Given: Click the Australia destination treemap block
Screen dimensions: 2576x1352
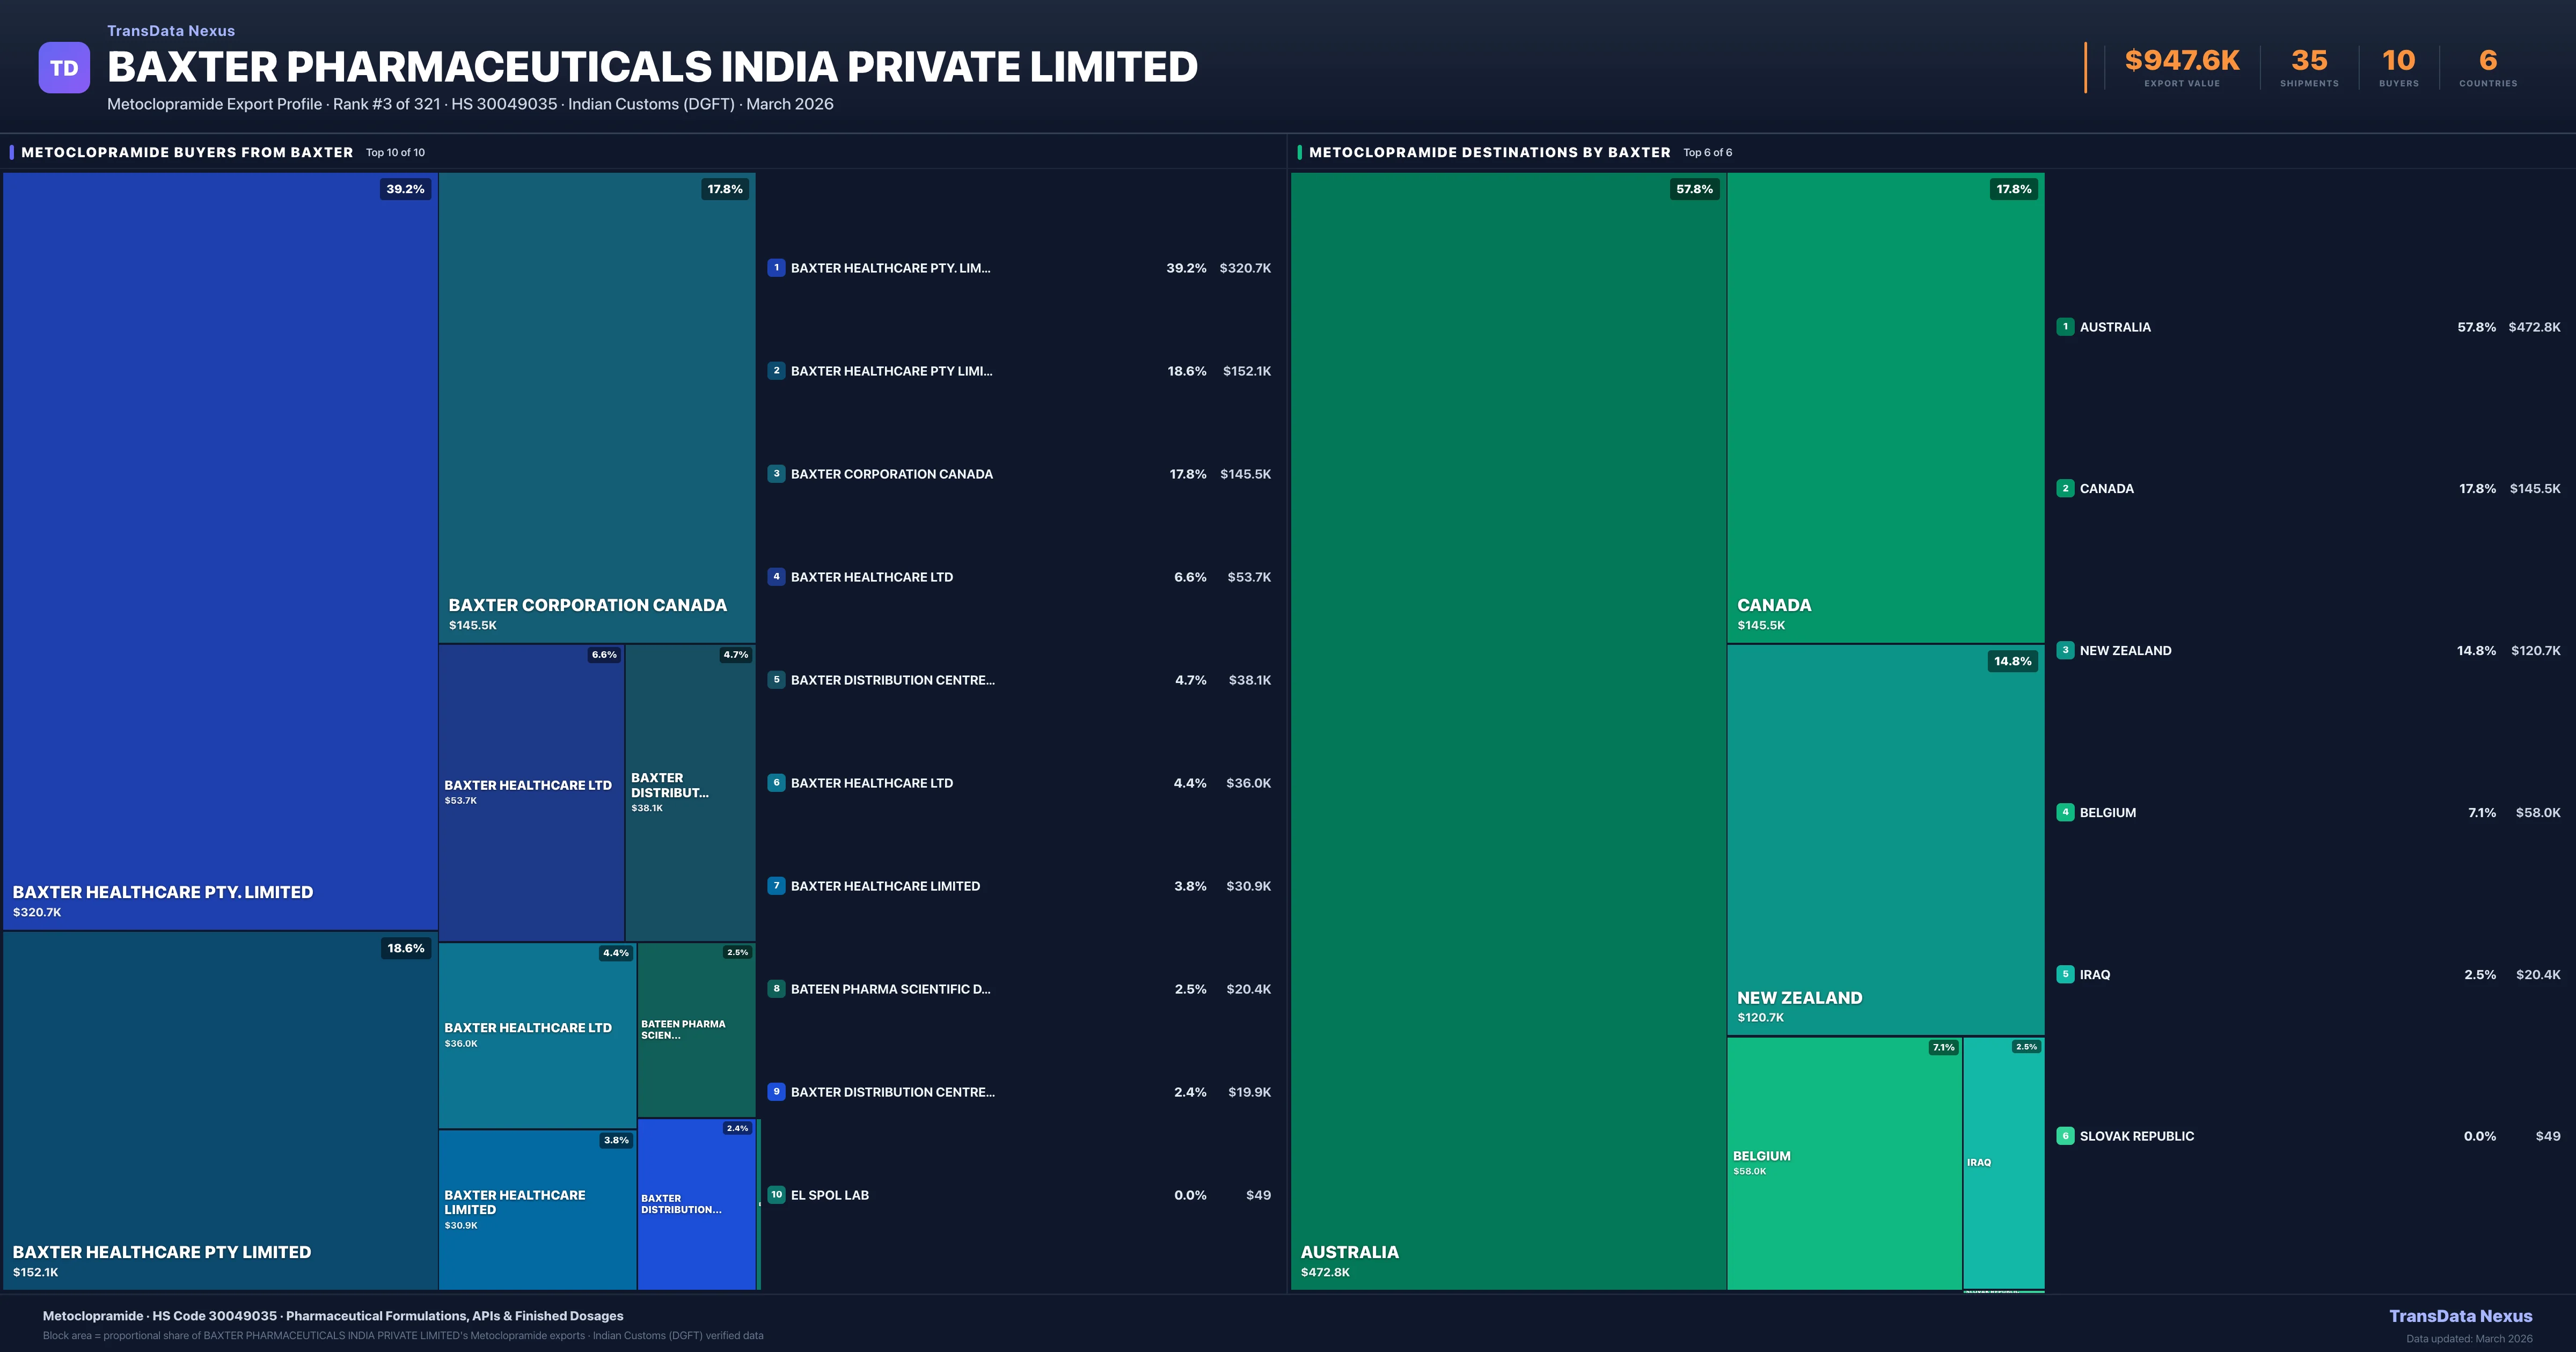Looking at the screenshot, I should 1507,730.
